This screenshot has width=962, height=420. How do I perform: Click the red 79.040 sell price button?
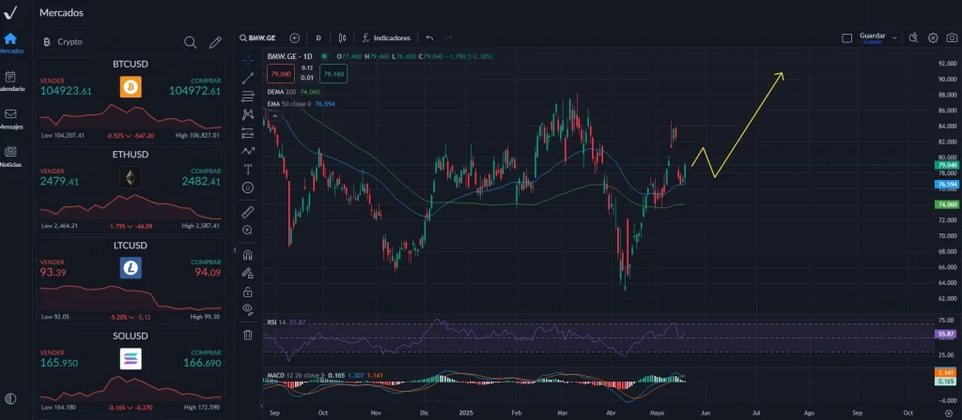(281, 75)
